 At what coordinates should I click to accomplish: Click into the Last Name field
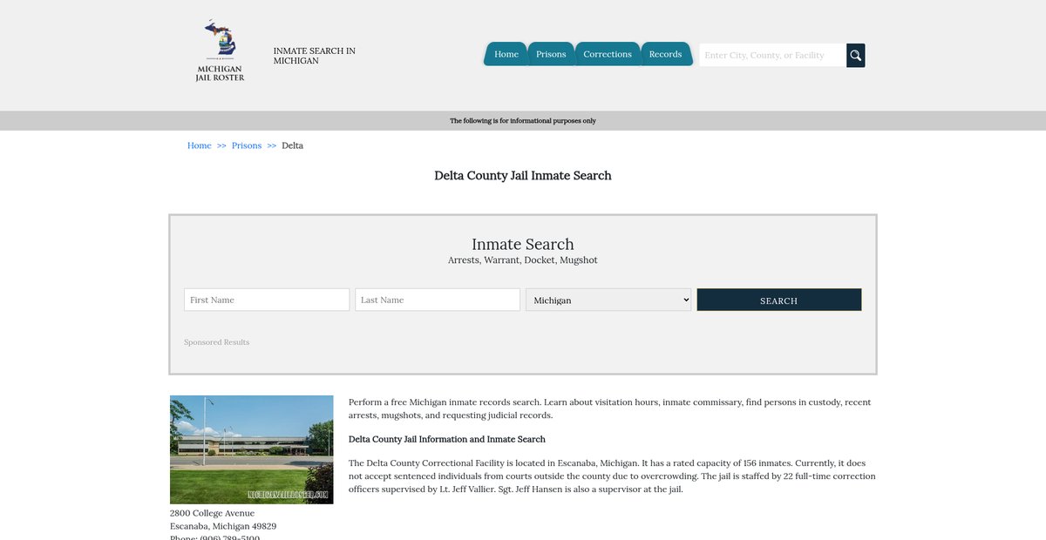click(438, 300)
